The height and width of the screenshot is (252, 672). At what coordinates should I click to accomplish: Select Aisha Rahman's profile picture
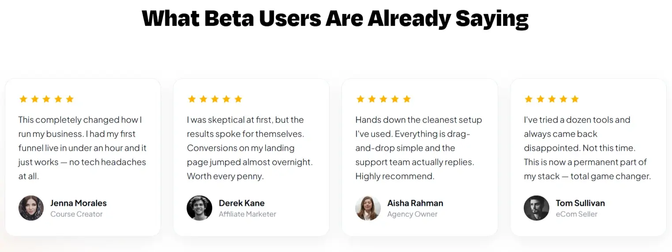coord(368,208)
